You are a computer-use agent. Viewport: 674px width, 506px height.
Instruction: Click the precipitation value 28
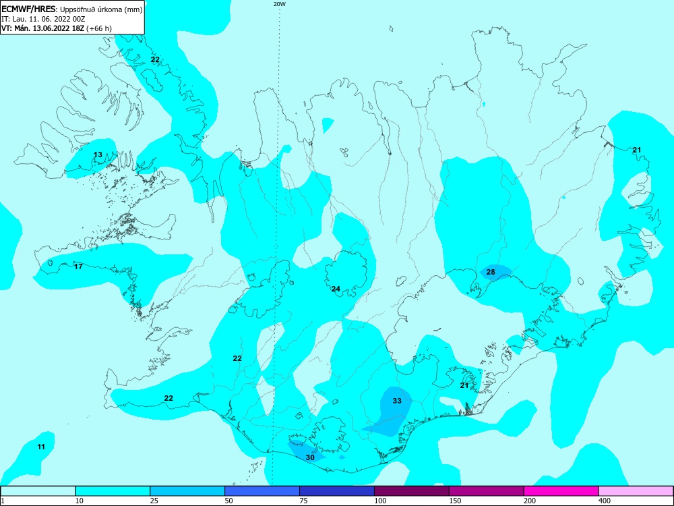(491, 272)
